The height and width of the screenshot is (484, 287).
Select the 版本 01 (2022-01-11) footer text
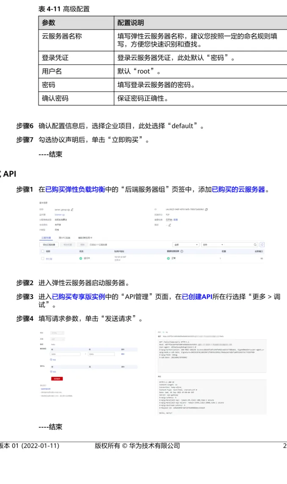tap(29, 446)
